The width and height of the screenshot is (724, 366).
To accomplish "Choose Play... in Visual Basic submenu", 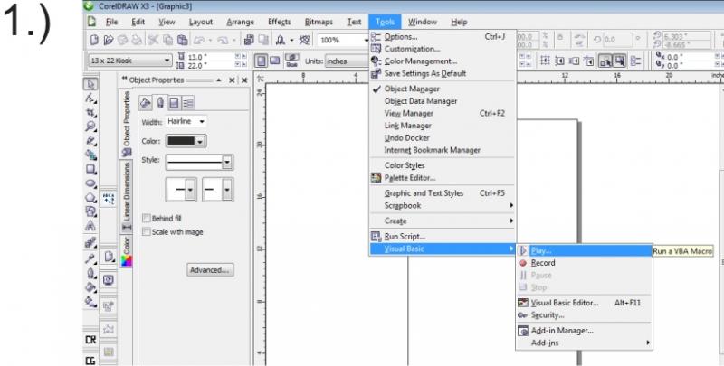I will [584, 250].
